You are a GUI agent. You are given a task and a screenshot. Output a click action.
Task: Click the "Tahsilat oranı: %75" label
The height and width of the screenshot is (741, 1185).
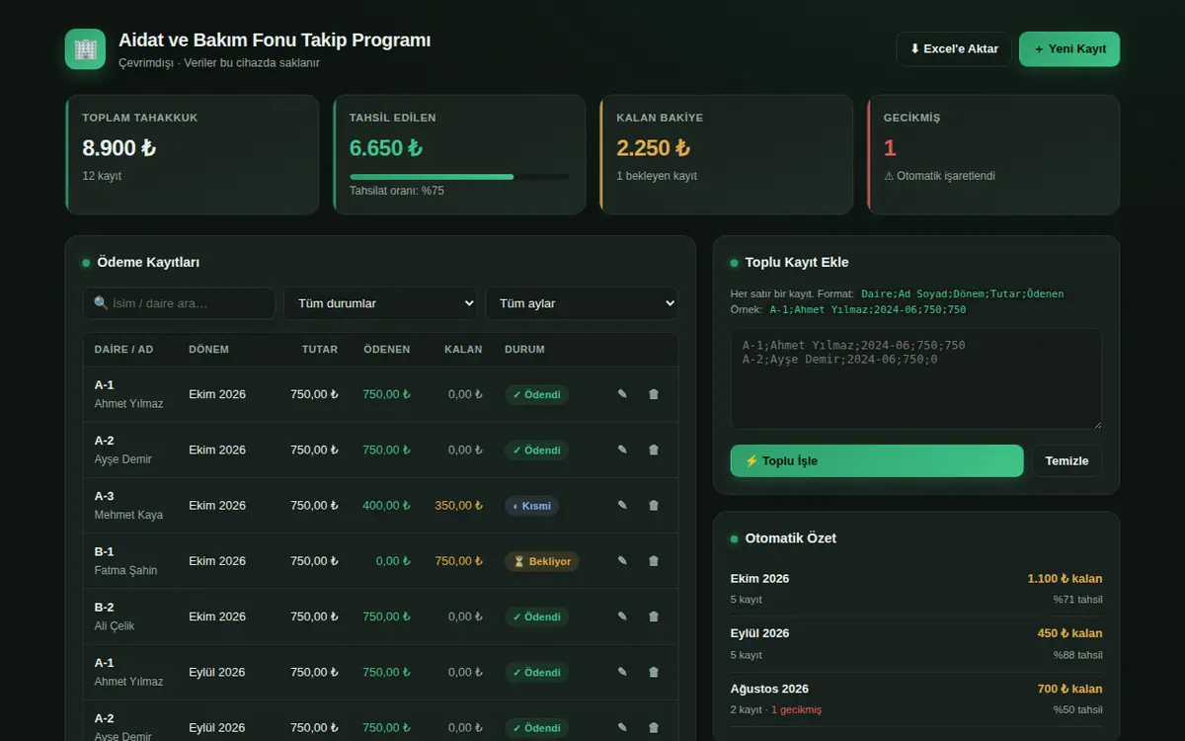click(x=397, y=191)
